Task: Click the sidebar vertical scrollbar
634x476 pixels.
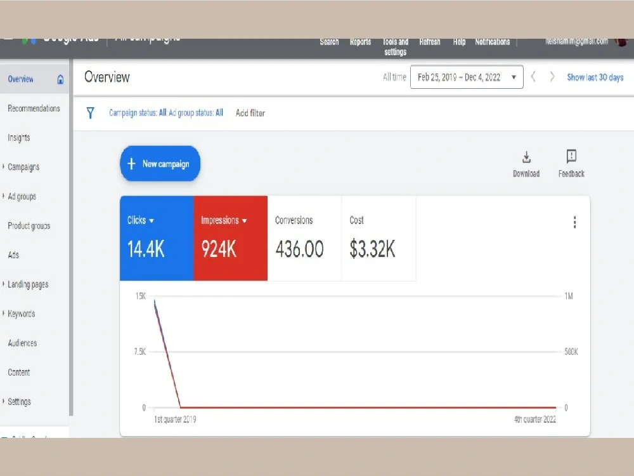Action: pyautogui.click(x=71, y=238)
